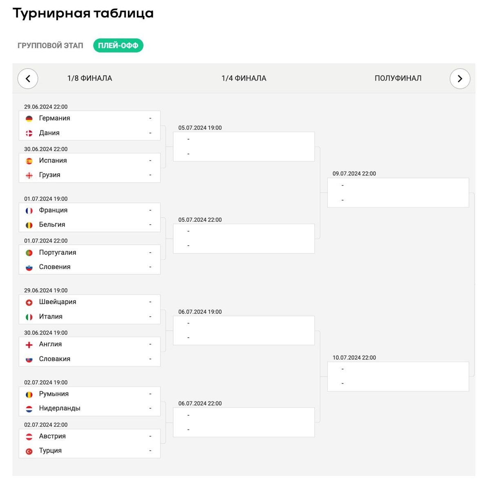Click the Switzerland flag icon
This screenshot has width=489, height=490.
coord(29,302)
